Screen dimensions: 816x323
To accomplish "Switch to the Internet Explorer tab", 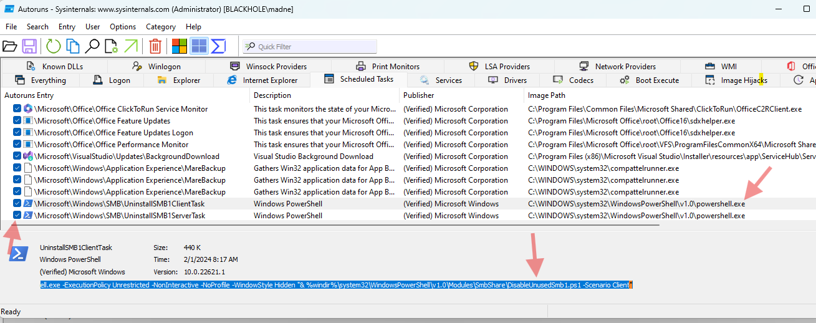I will coord(262,80).
